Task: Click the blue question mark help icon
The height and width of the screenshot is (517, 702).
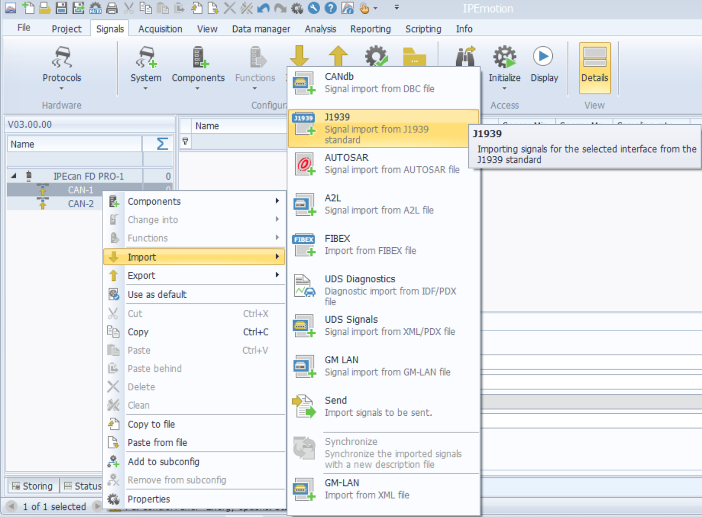Action: (x=330, y=8)
